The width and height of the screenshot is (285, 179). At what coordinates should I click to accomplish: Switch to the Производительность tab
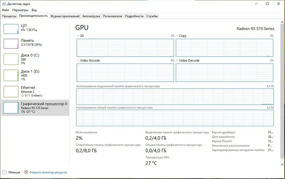pos(33,16)
